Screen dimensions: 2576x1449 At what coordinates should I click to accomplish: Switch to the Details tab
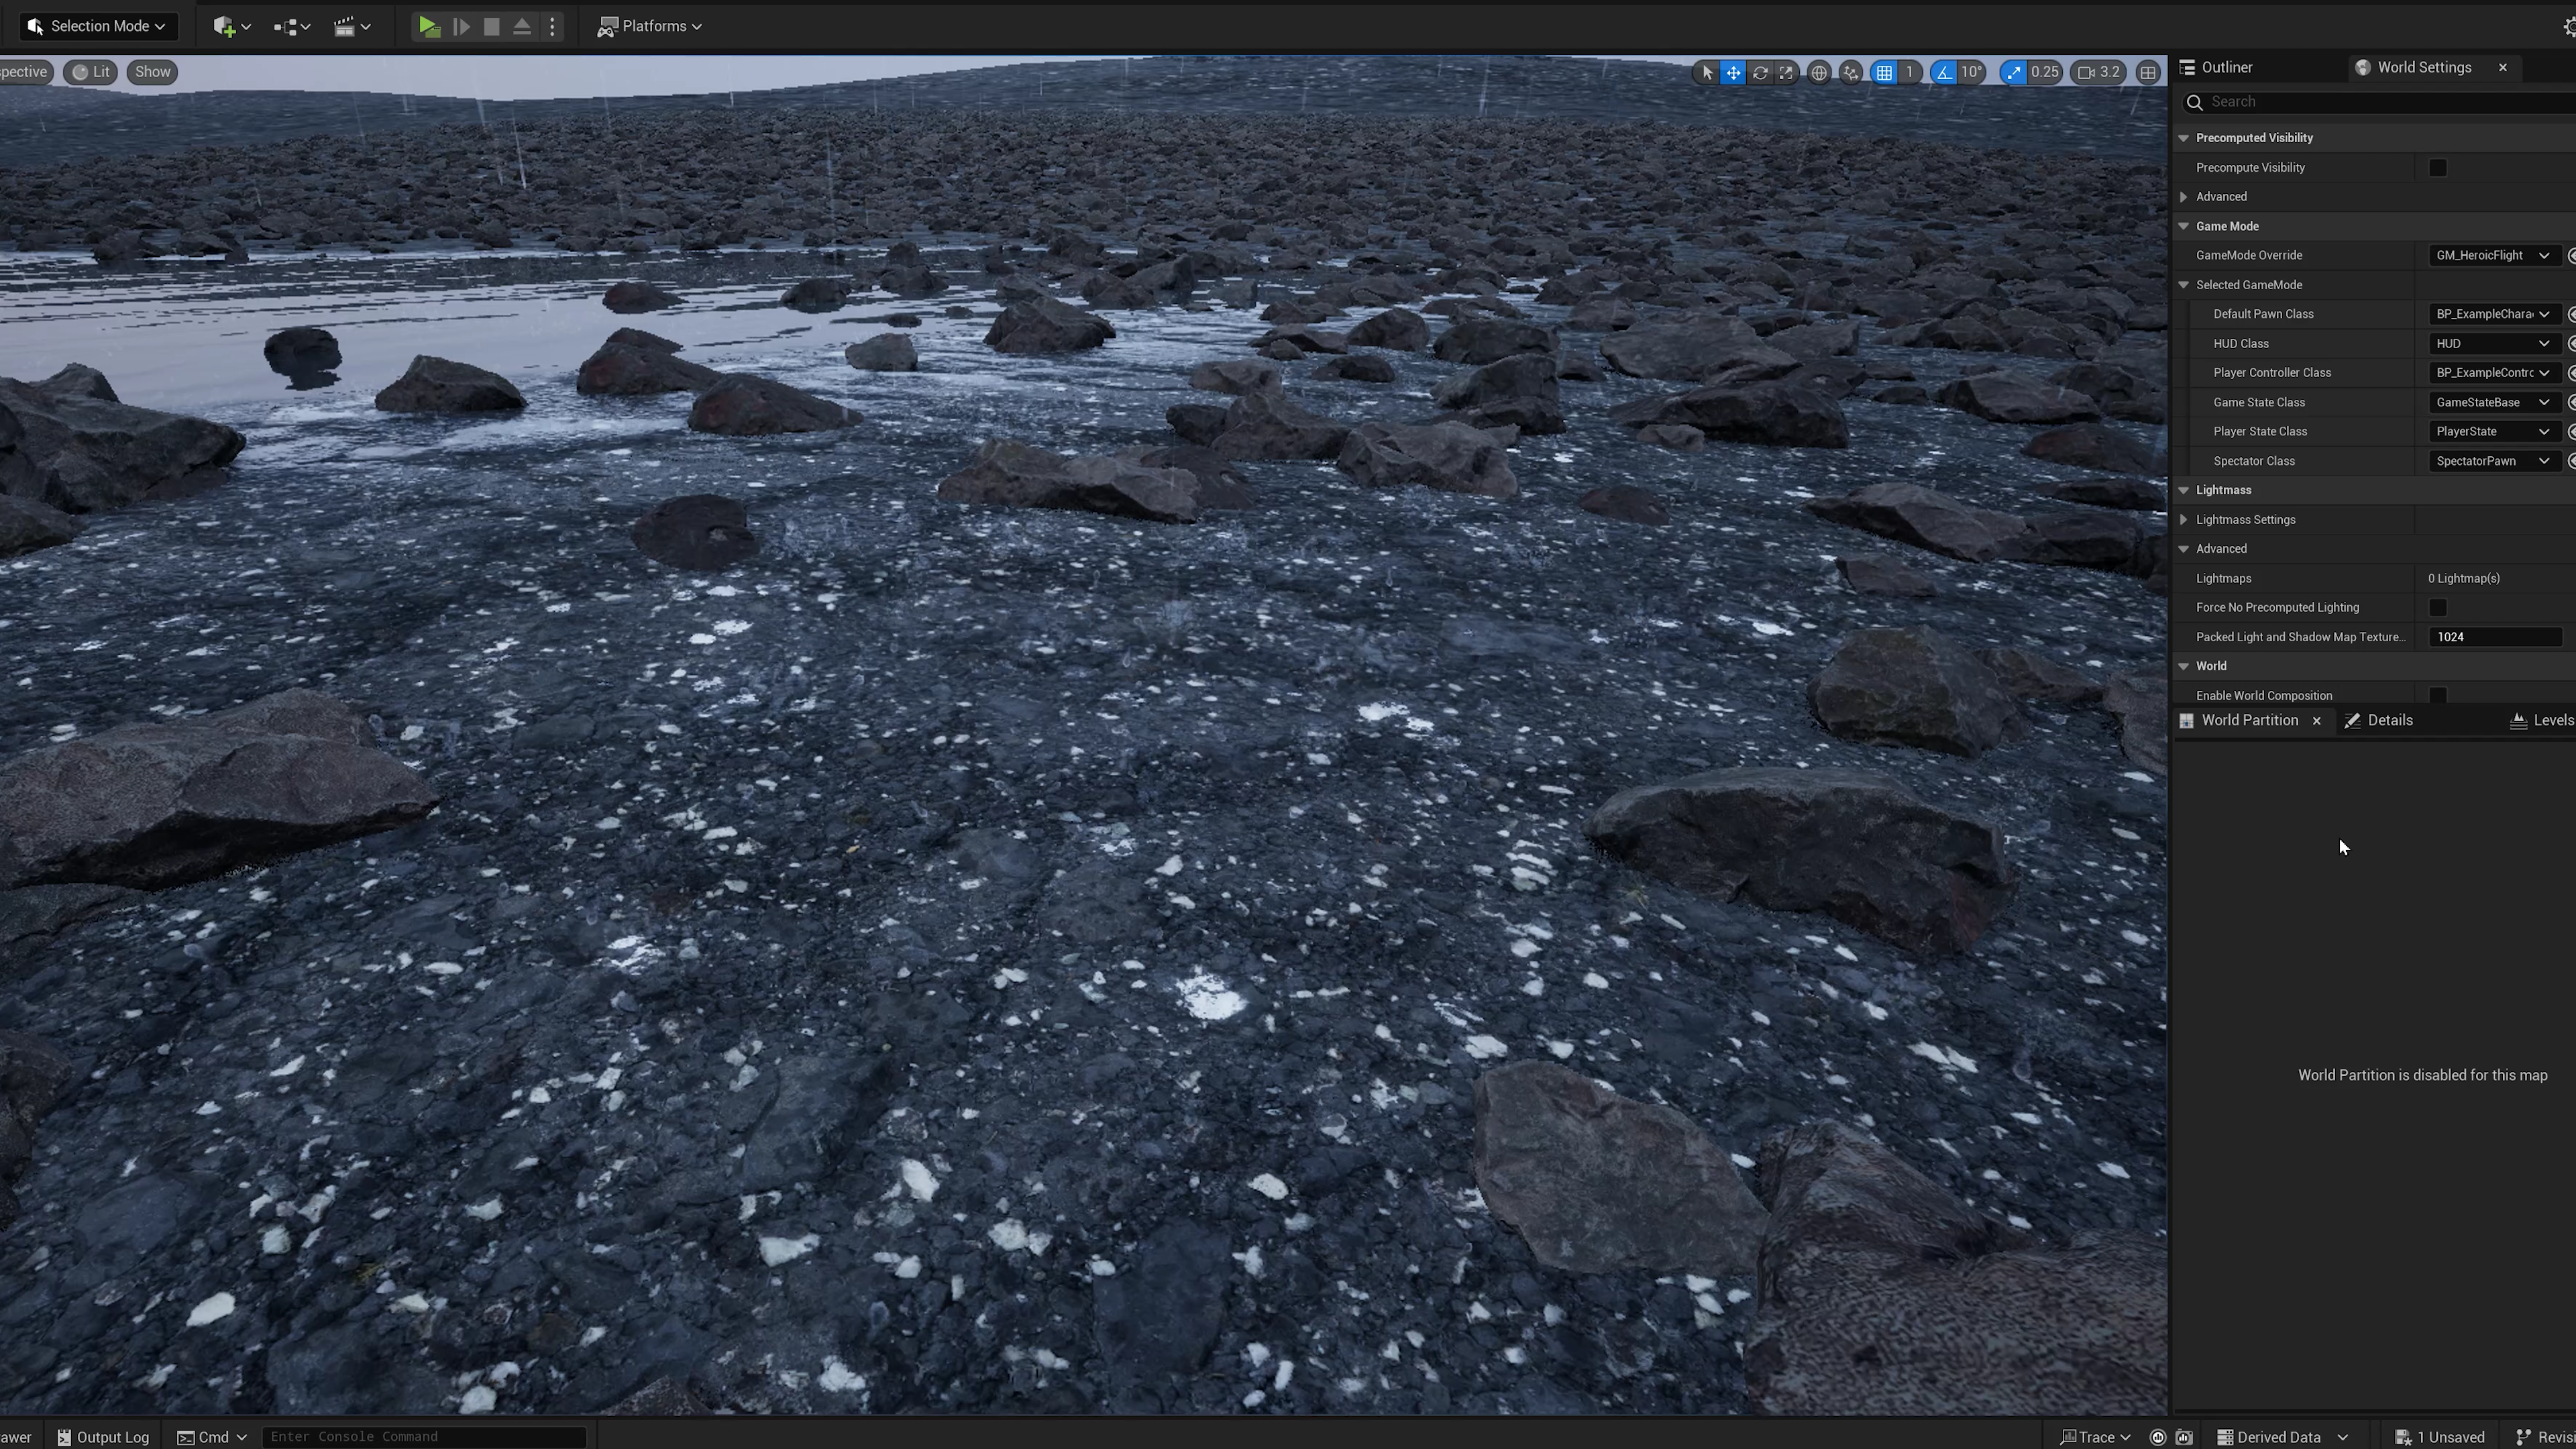2389,721
